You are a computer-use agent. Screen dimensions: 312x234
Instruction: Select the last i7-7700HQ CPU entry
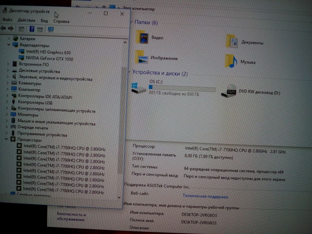pos(63,190)
